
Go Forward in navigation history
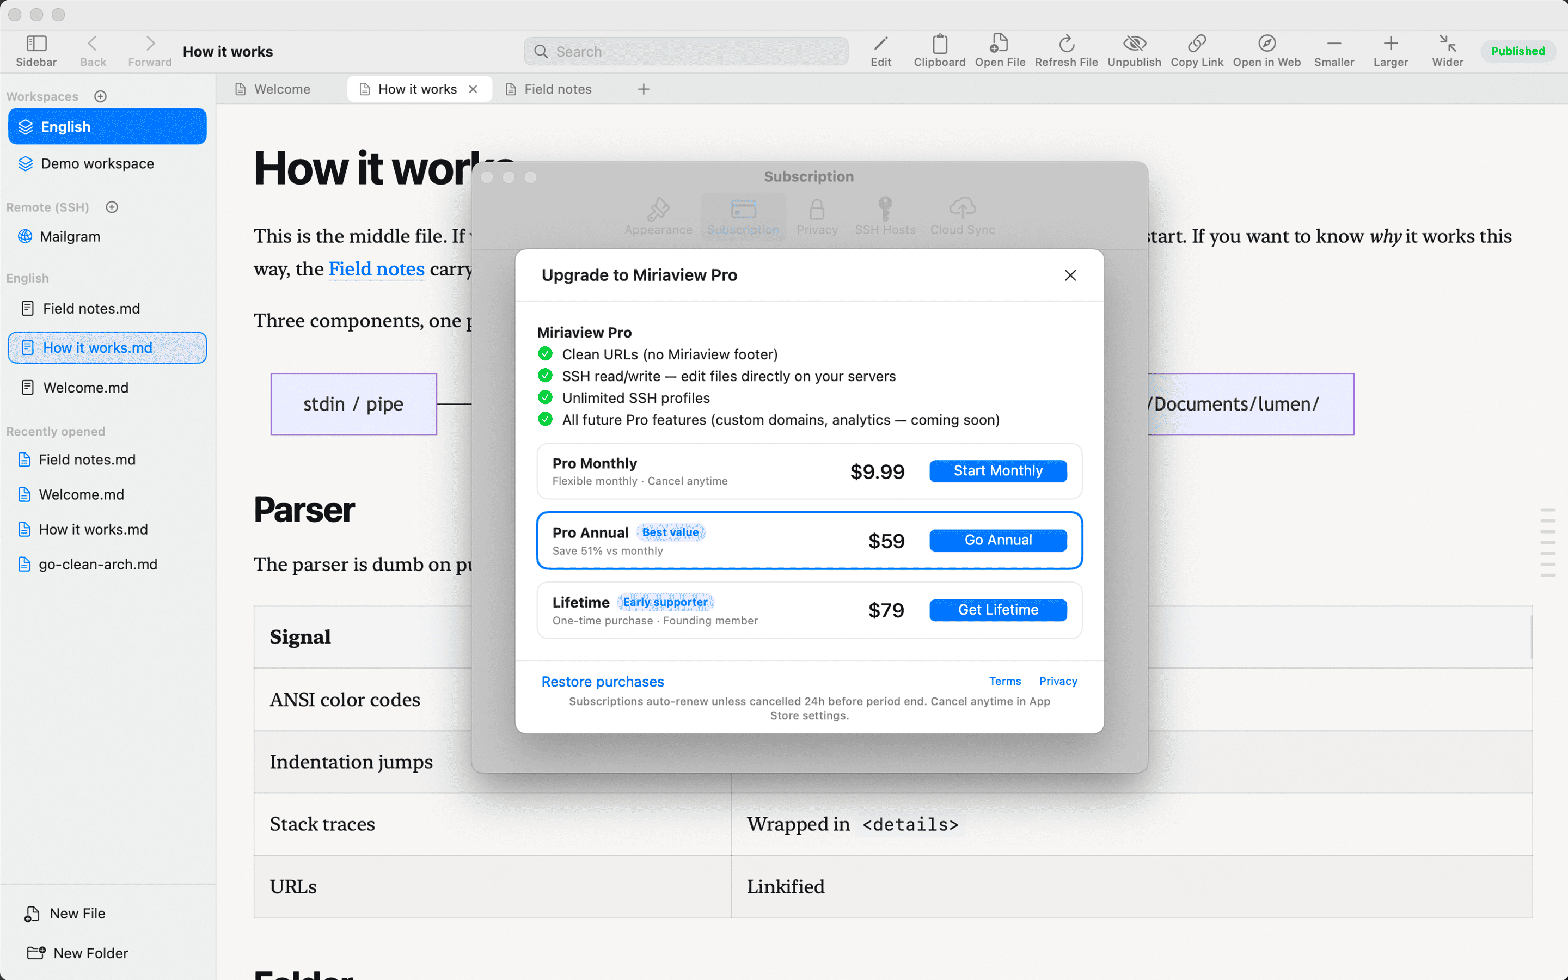click(x=150, y=44)
